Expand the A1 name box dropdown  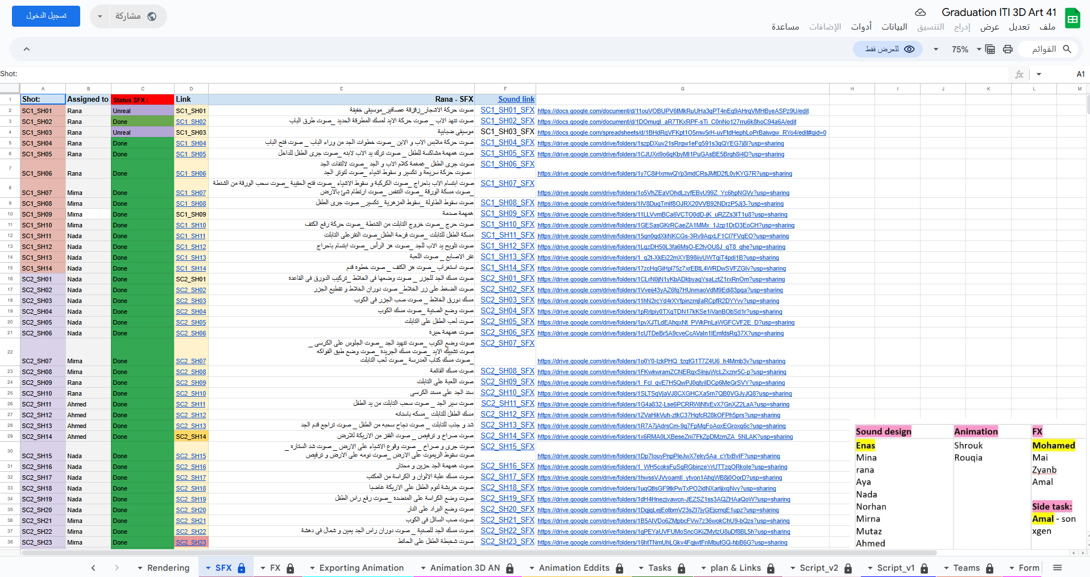(1039, 74)
